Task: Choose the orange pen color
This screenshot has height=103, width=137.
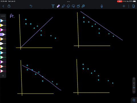Action: click(x=3, y=39)
